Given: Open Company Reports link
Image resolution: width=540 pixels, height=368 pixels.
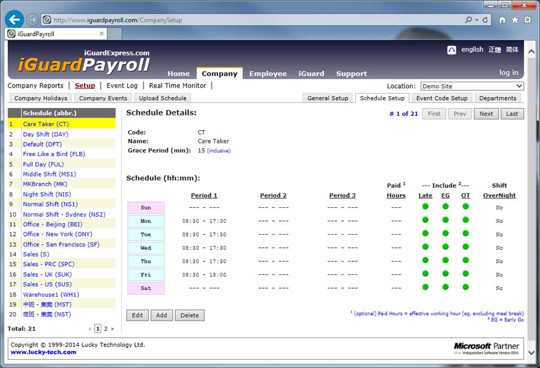Looking at the screenshot, I should point(35,85).
